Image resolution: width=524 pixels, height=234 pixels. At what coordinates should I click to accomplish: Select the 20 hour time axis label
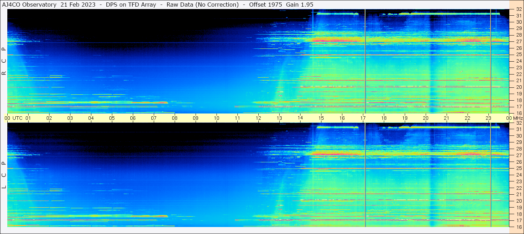pyautogui.click(x=426, y=118)
